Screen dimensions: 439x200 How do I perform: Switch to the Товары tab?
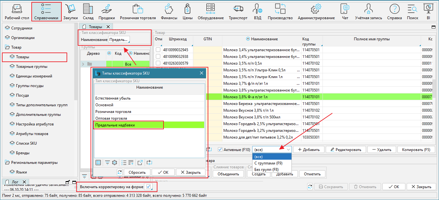95,27
